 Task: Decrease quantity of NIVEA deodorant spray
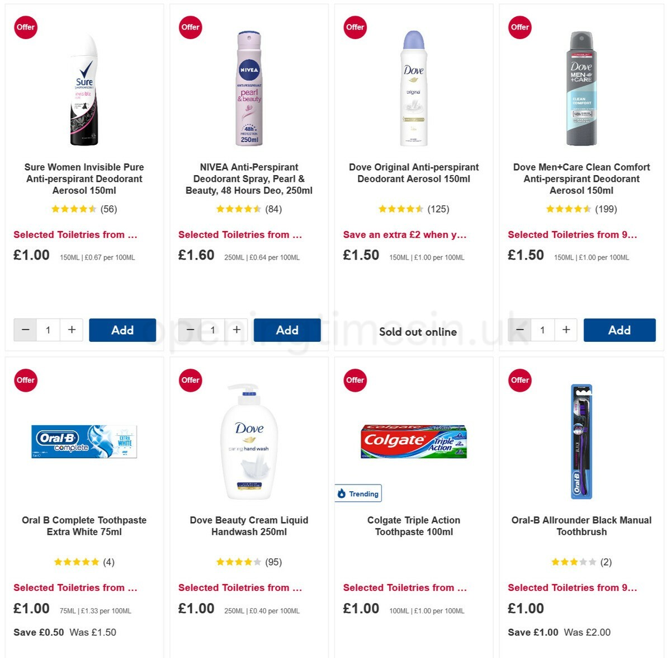(x=190, y=330)
